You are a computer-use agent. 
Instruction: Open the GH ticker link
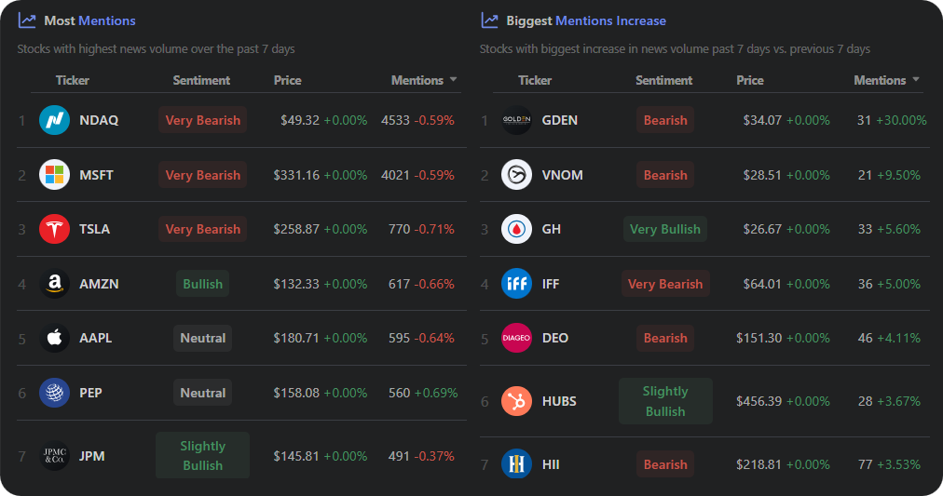click(x=552, y=229)
